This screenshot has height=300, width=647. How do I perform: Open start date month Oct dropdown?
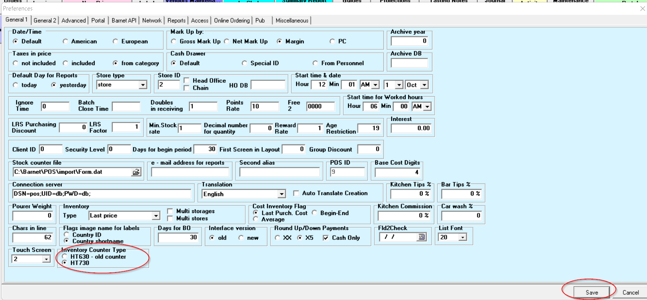click(x=424, y=85)
